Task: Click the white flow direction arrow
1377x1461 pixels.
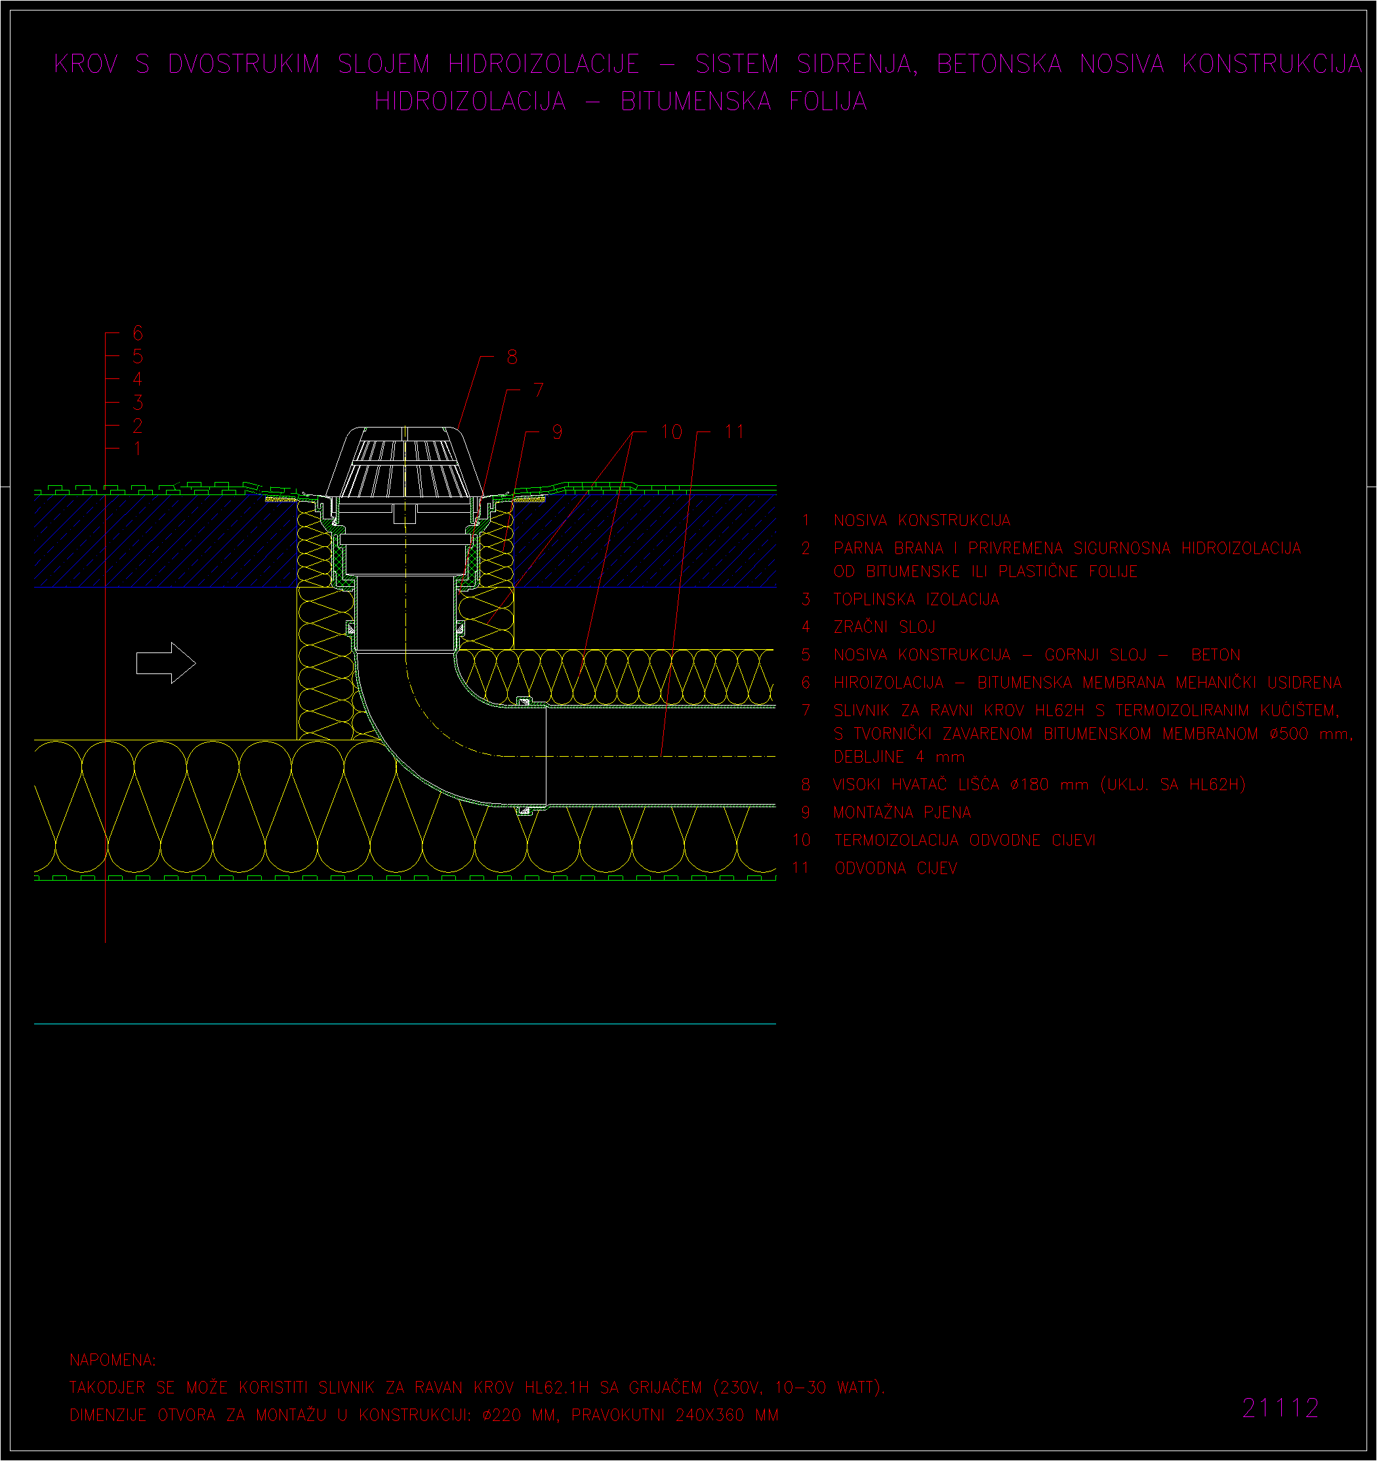Action: tap(166, 664)
